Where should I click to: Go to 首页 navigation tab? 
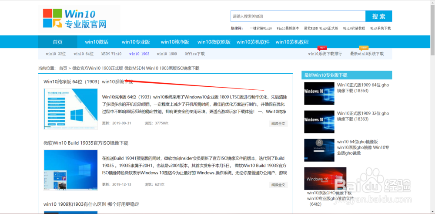point(58,42)
